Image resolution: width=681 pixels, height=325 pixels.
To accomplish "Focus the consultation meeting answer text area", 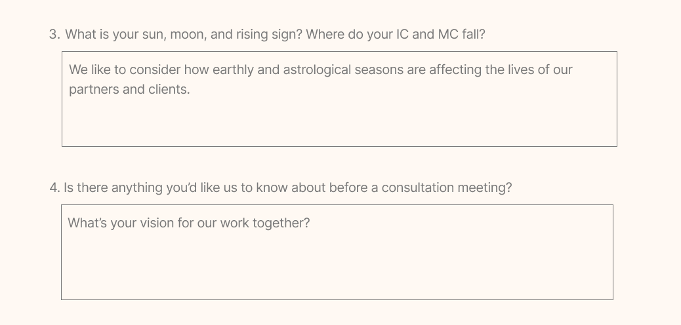I will pyautogui.click(x=337, y=252).
